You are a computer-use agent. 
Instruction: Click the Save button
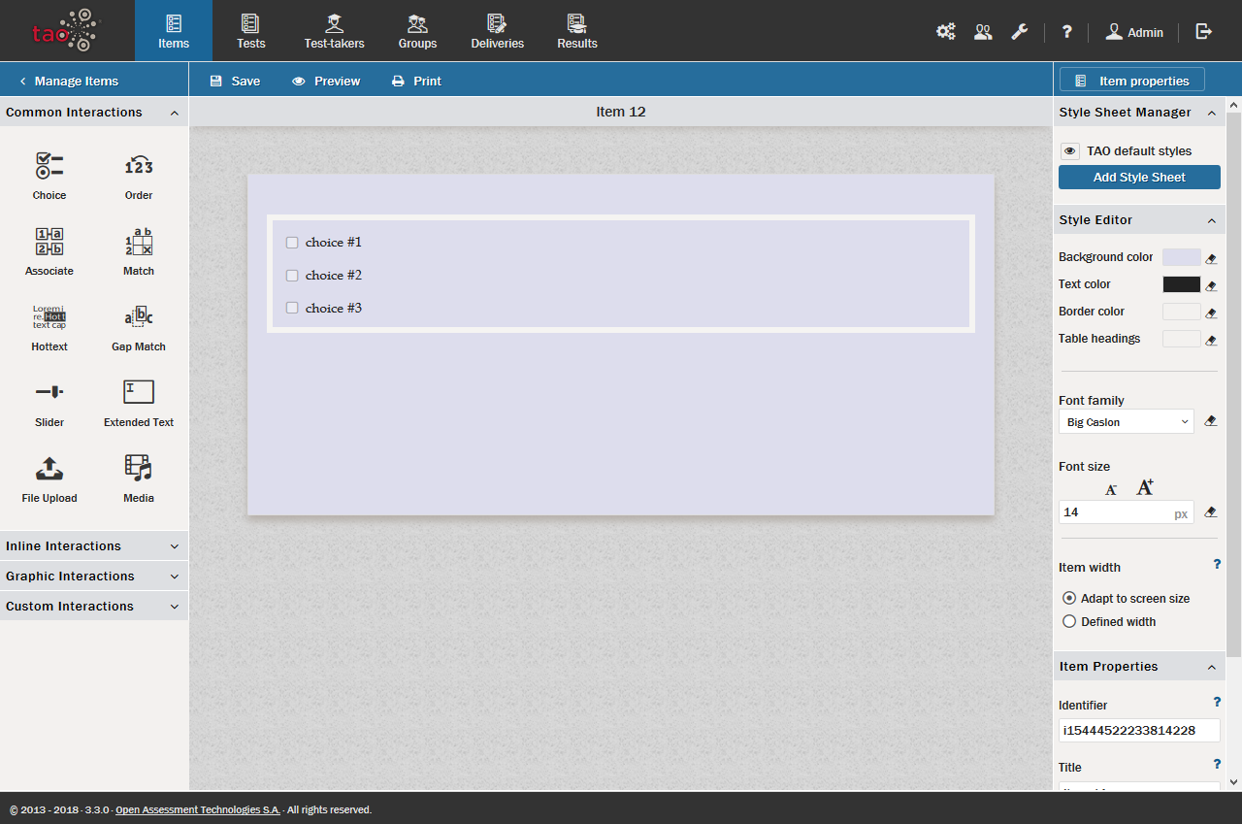click(235, 82)
